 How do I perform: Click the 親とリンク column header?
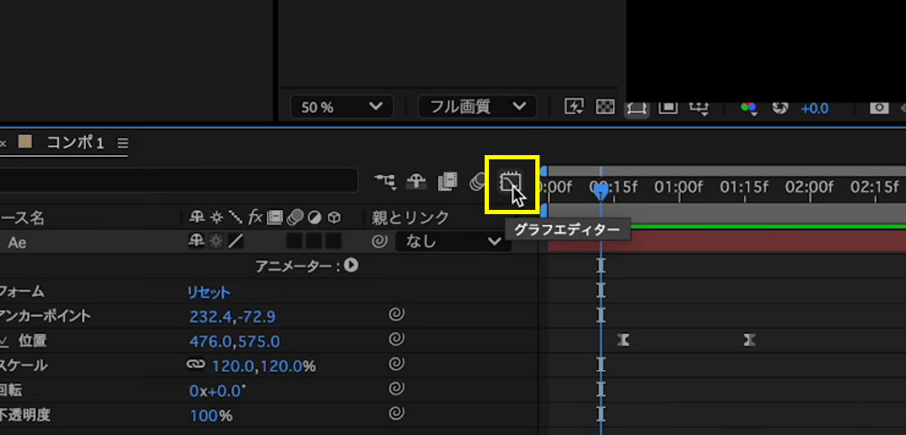click(x=410, y=217)
